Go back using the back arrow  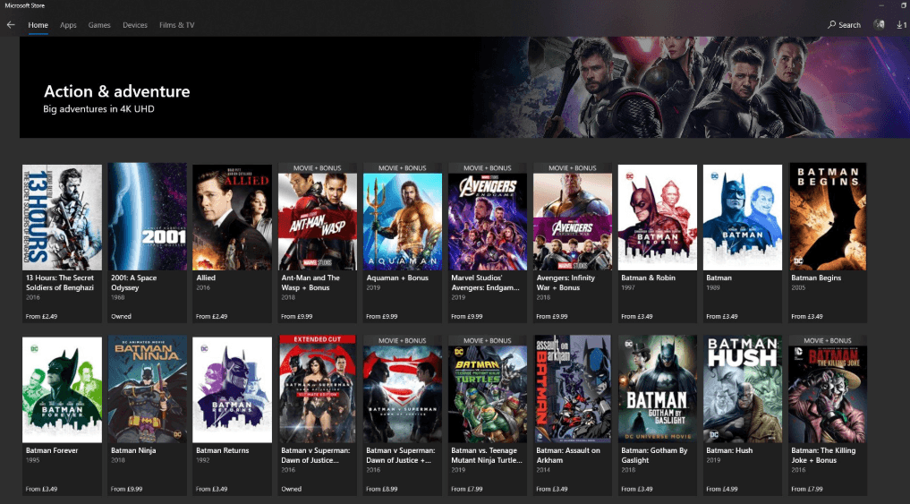coord(11,25)
